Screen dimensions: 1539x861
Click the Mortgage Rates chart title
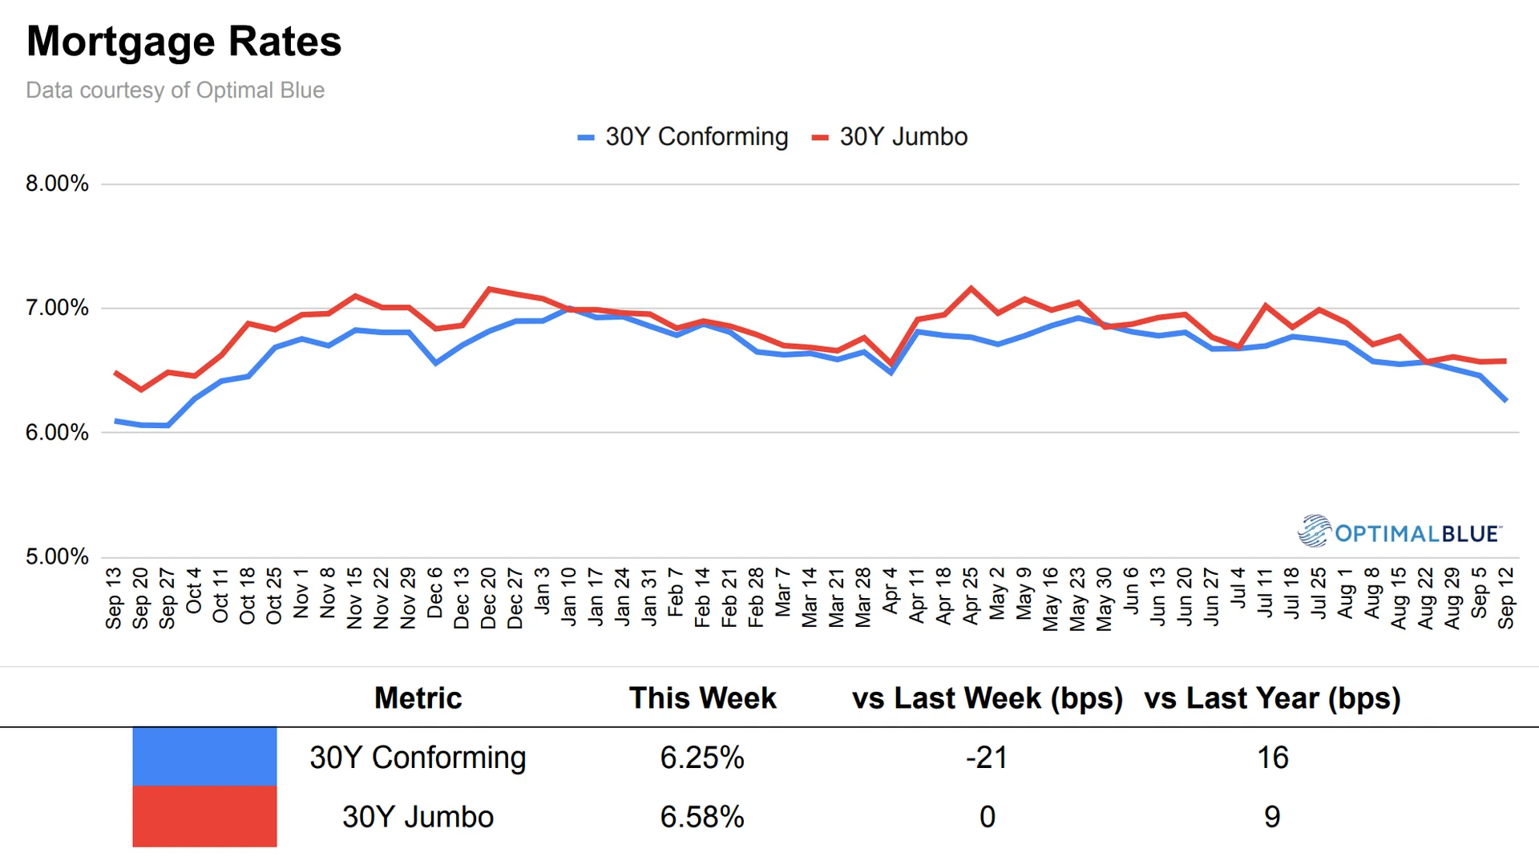click(x=184, y=42)
